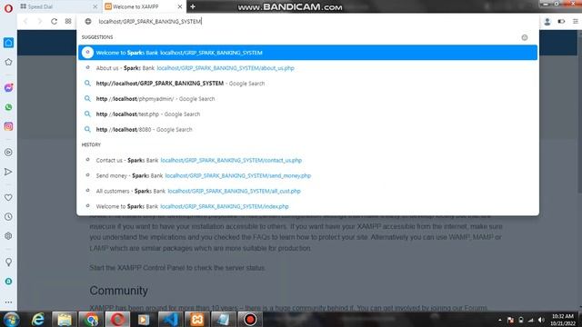582x327 pixels.
Task: Open File Explorer from taskbar
Action: point(65,319)
